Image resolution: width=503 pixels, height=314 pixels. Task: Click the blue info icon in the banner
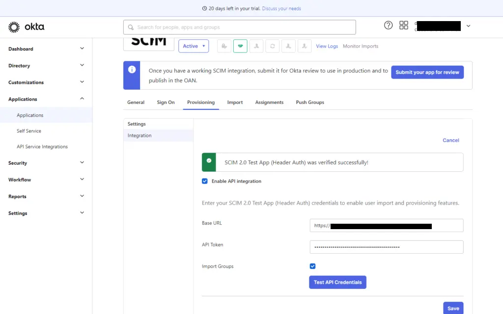pyautogui.click(x=132, y=70)
